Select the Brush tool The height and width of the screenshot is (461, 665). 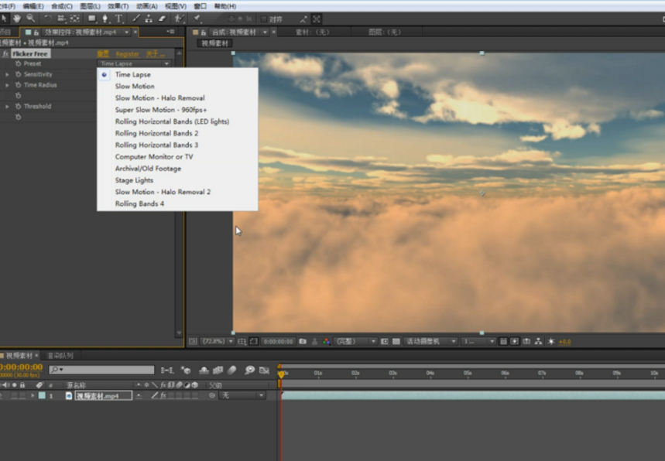136,19
